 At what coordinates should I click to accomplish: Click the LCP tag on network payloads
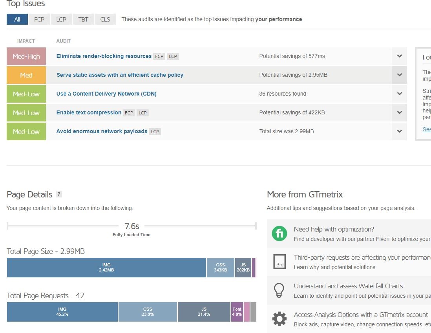155,131
